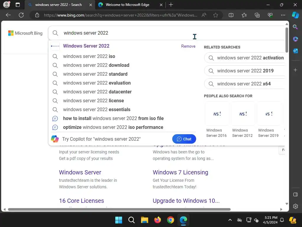Open Microsoft 365 in the sidebar
The width and height of the screenshot is (302, 227).
pos(295,39)
